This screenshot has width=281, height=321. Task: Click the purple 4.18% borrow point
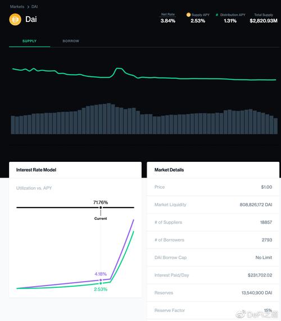[101, 280]
